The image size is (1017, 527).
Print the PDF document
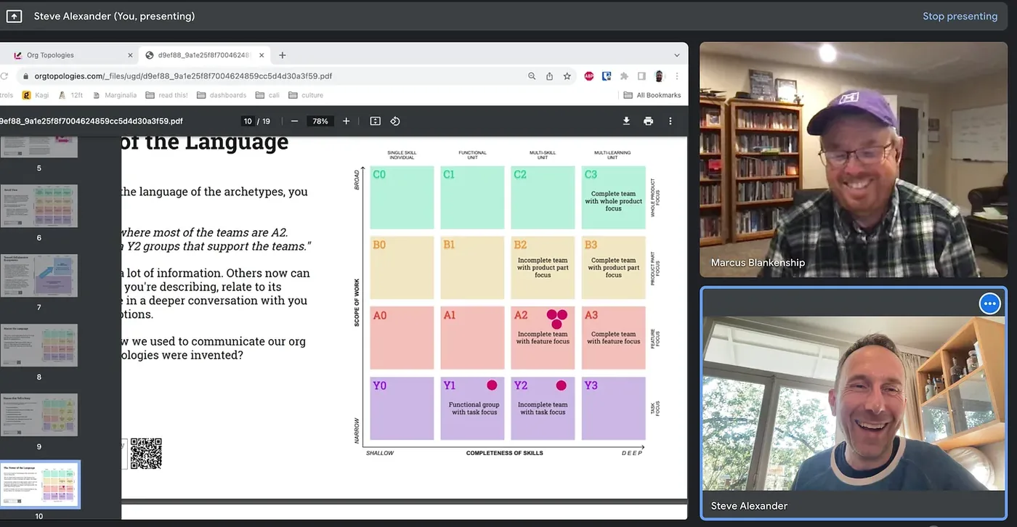648,121
